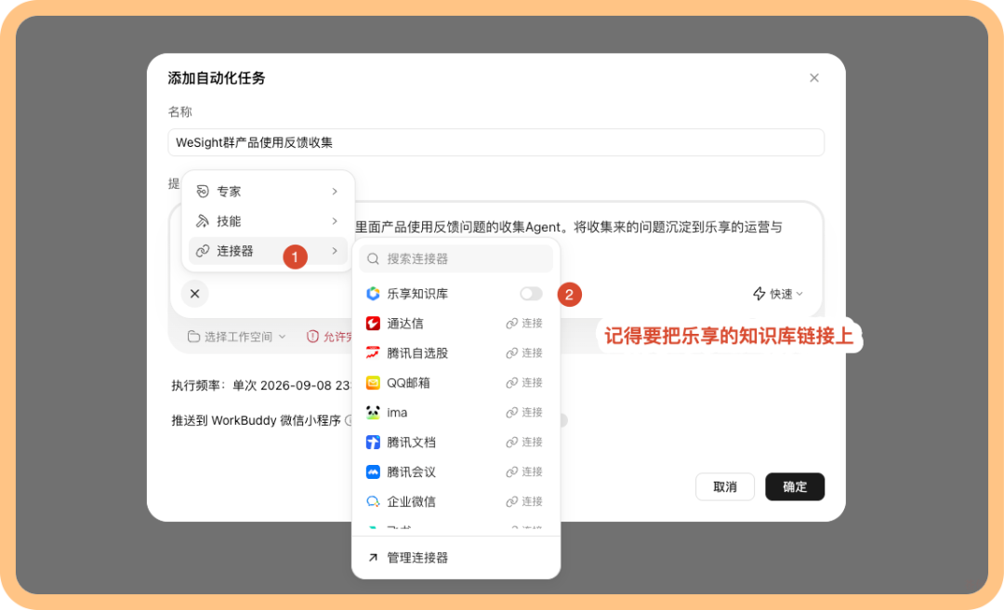Click the 乐享知识库 app icon
This screenshot has width=1004, height=610.
click(x=373, y=294)
